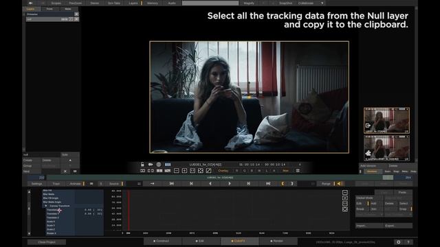Toggle Solo for the null layer
The image size is (440, 247).
[x=70, y=154]
